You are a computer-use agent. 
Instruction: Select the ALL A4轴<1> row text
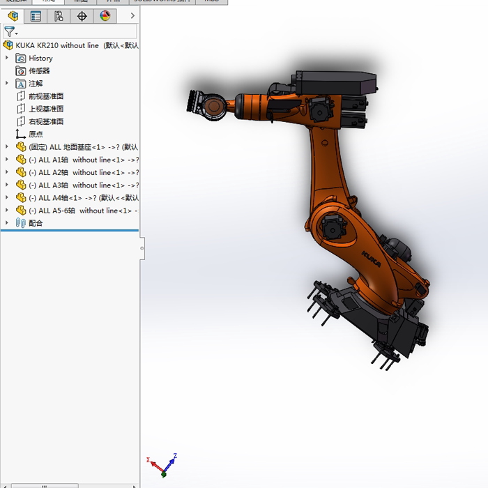pyautogui.click(x=84, y=198)
